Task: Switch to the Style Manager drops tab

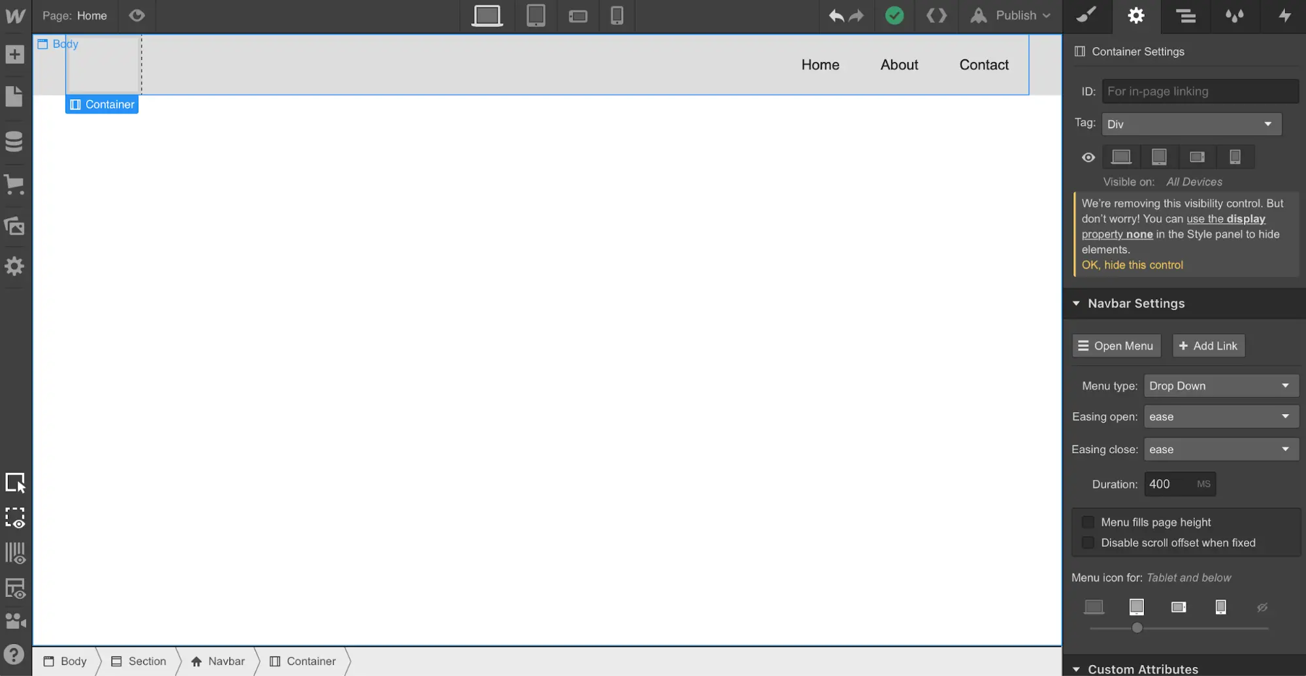Action: tap(1234, 16)
